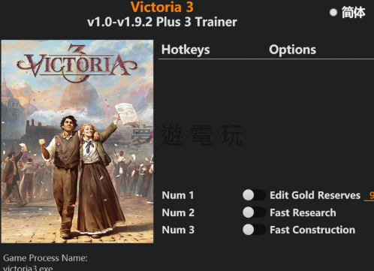Screen dimensions: 374x271
Task: Click the Game Process Name label
Action: tap(45, 258)
